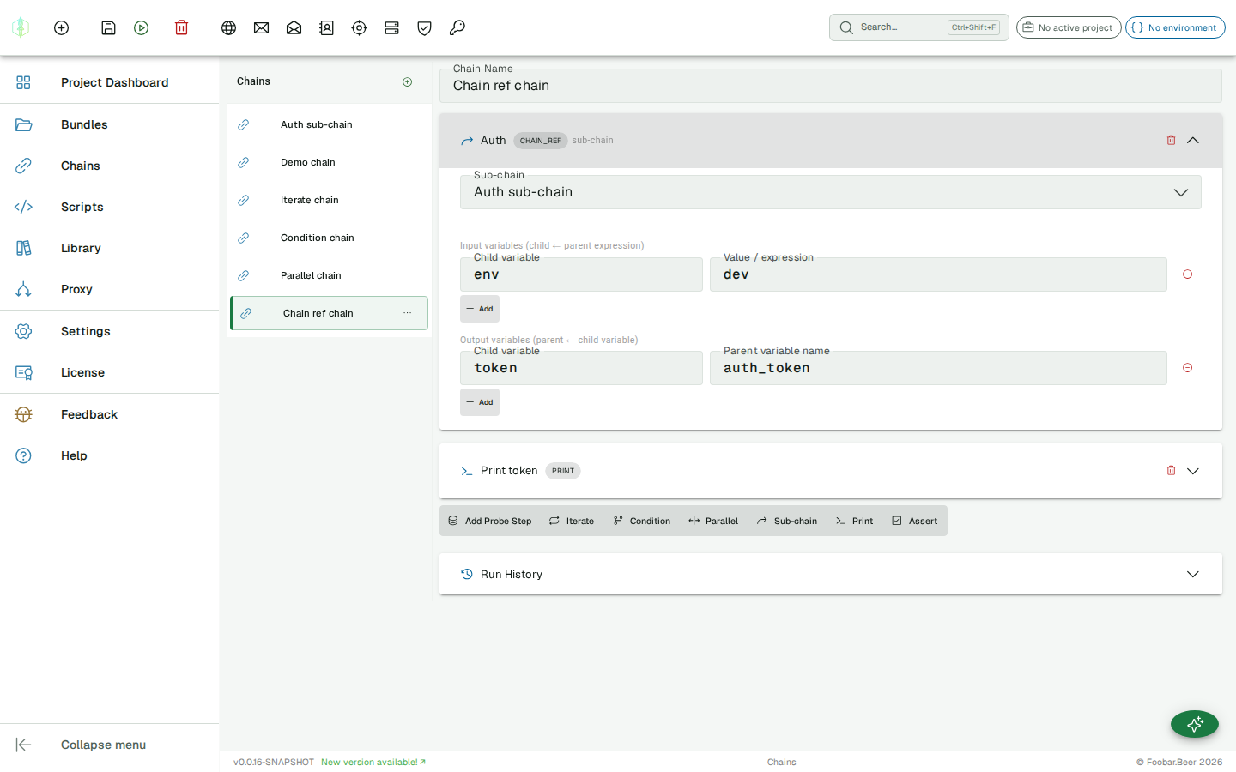
Task: Go to Bundles in sidebar
Action: [110, 124]
